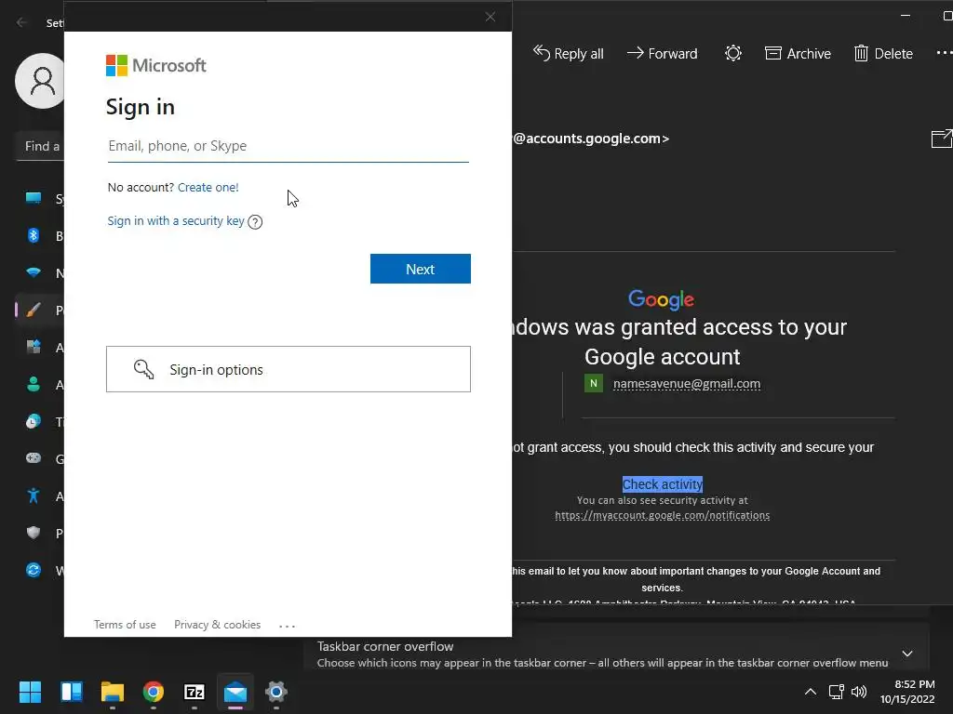
Task: Open Accounts person icon in sidebar
Action: (x=34, y=384)
